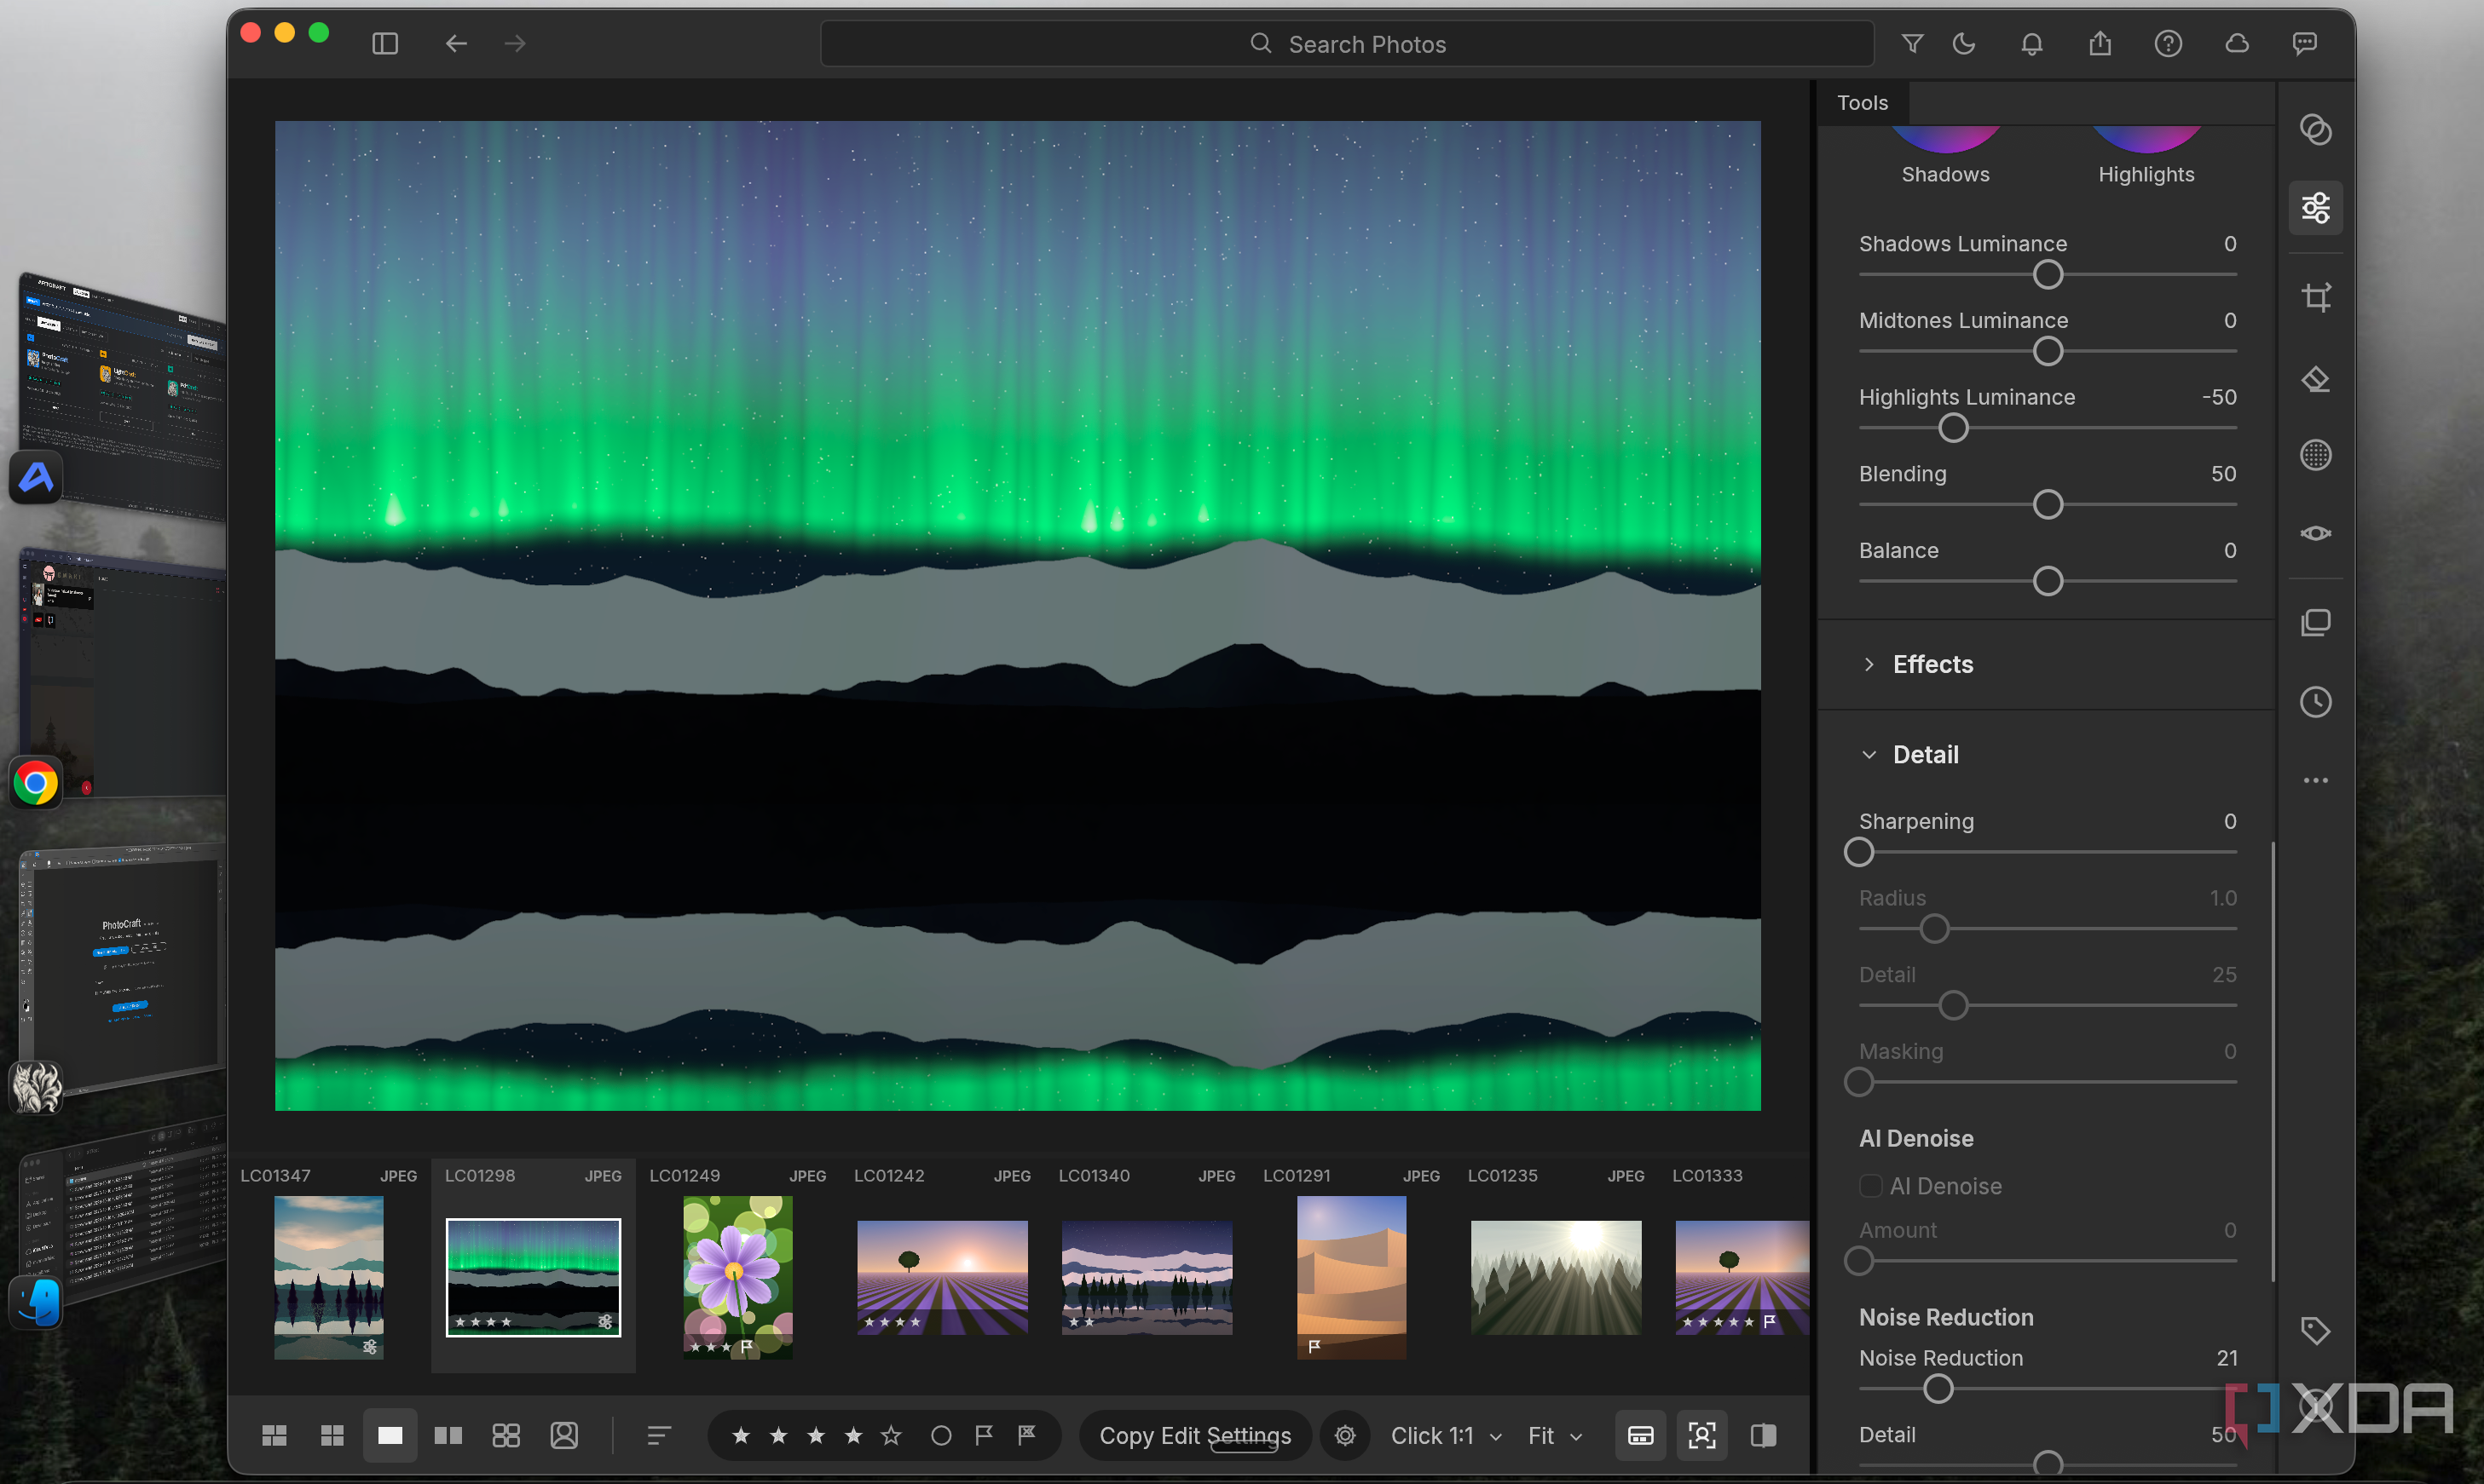Go back with the left arrow
This screenshot has width=2484, height=1484.
pyautogui.click(x=456, y=44)
